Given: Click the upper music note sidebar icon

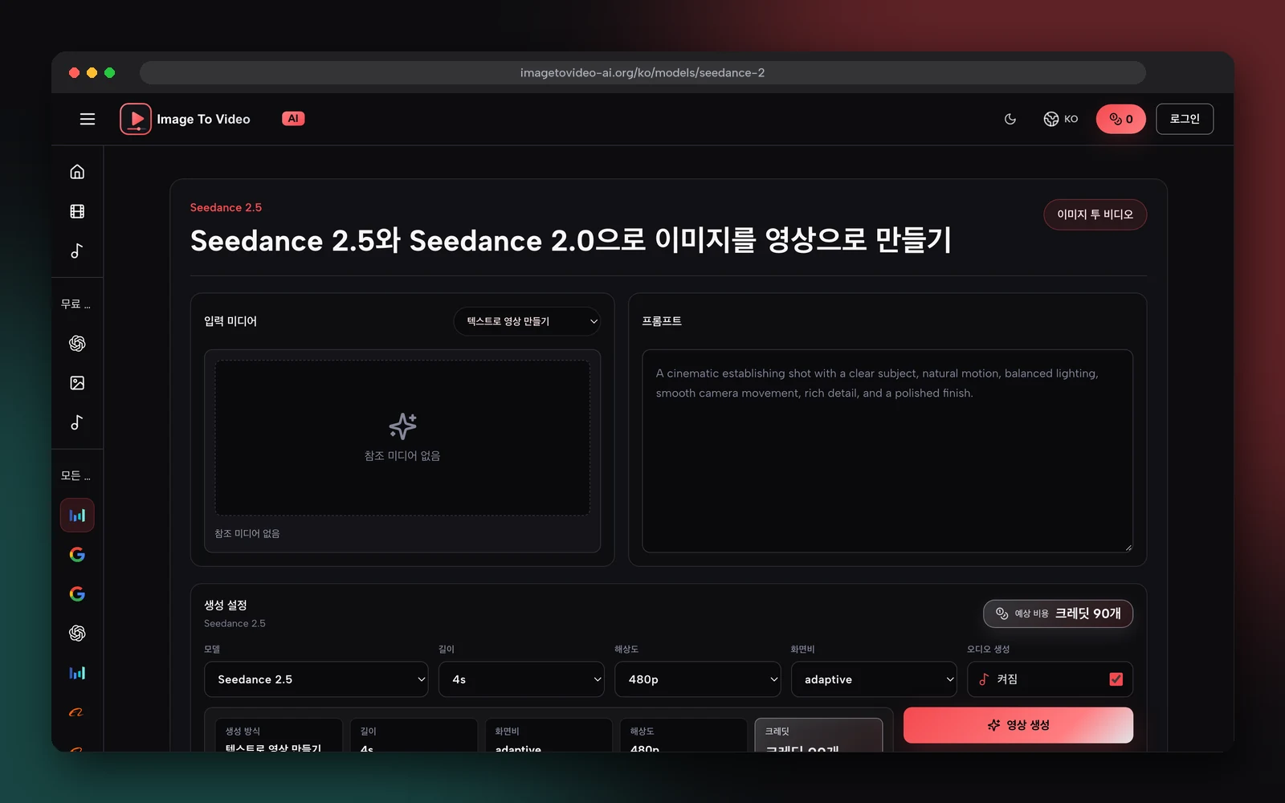Looking at the screenshot, I should click(x=77, y=251).
